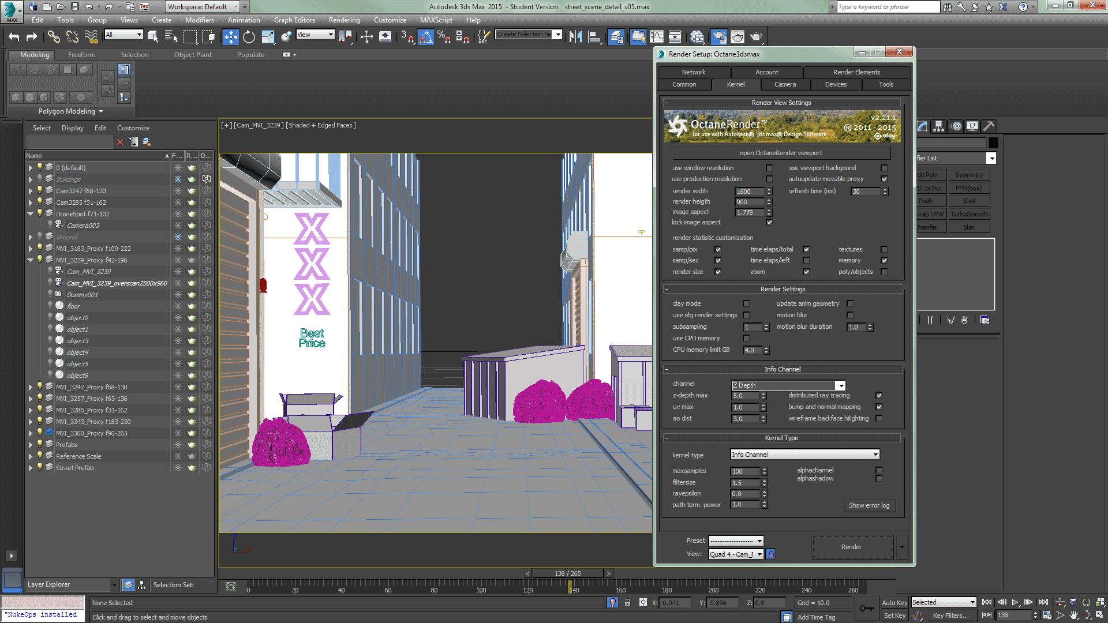Click the lock selection padlock icon
Viewport: 1108px width, 623px height.
tap(627, 602)
